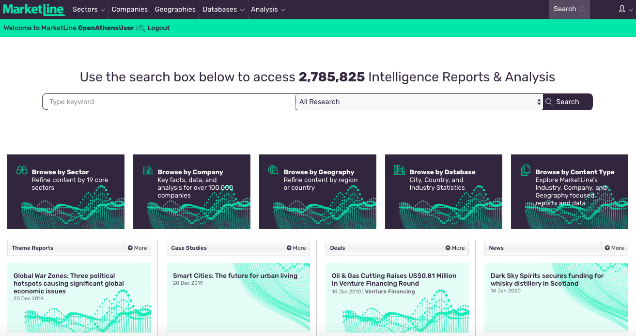This screenshot has height=336, width=636.
Task: Focus the Type keyword search field
Action: click(170, 102)
